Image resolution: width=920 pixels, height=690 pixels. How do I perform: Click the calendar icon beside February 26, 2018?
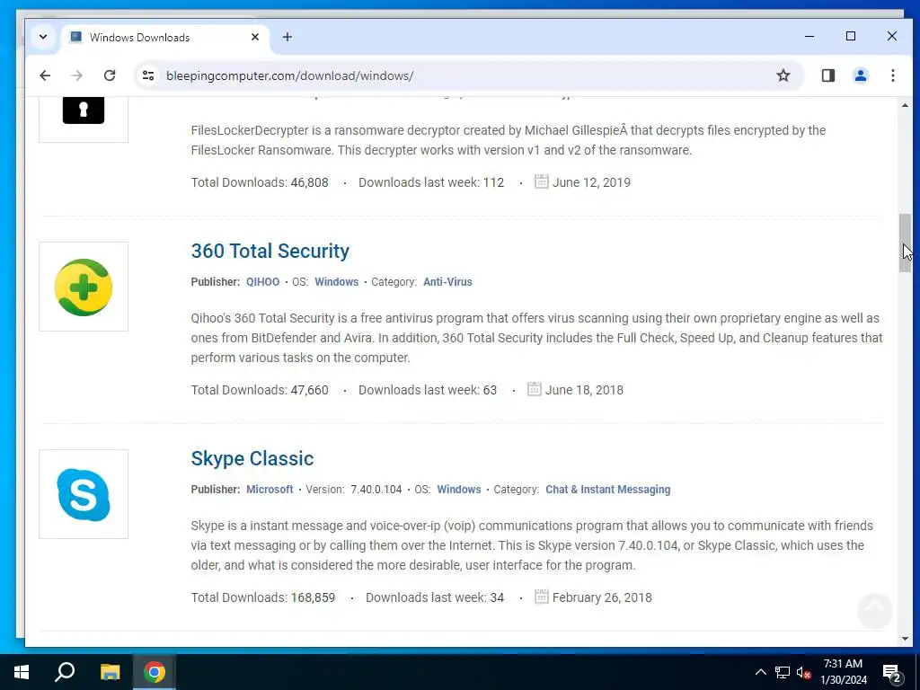[542, 597]
